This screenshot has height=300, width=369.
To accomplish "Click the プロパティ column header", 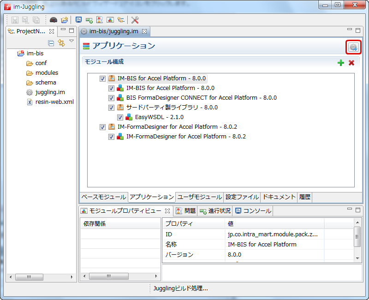I will click(x=194, y=223).
